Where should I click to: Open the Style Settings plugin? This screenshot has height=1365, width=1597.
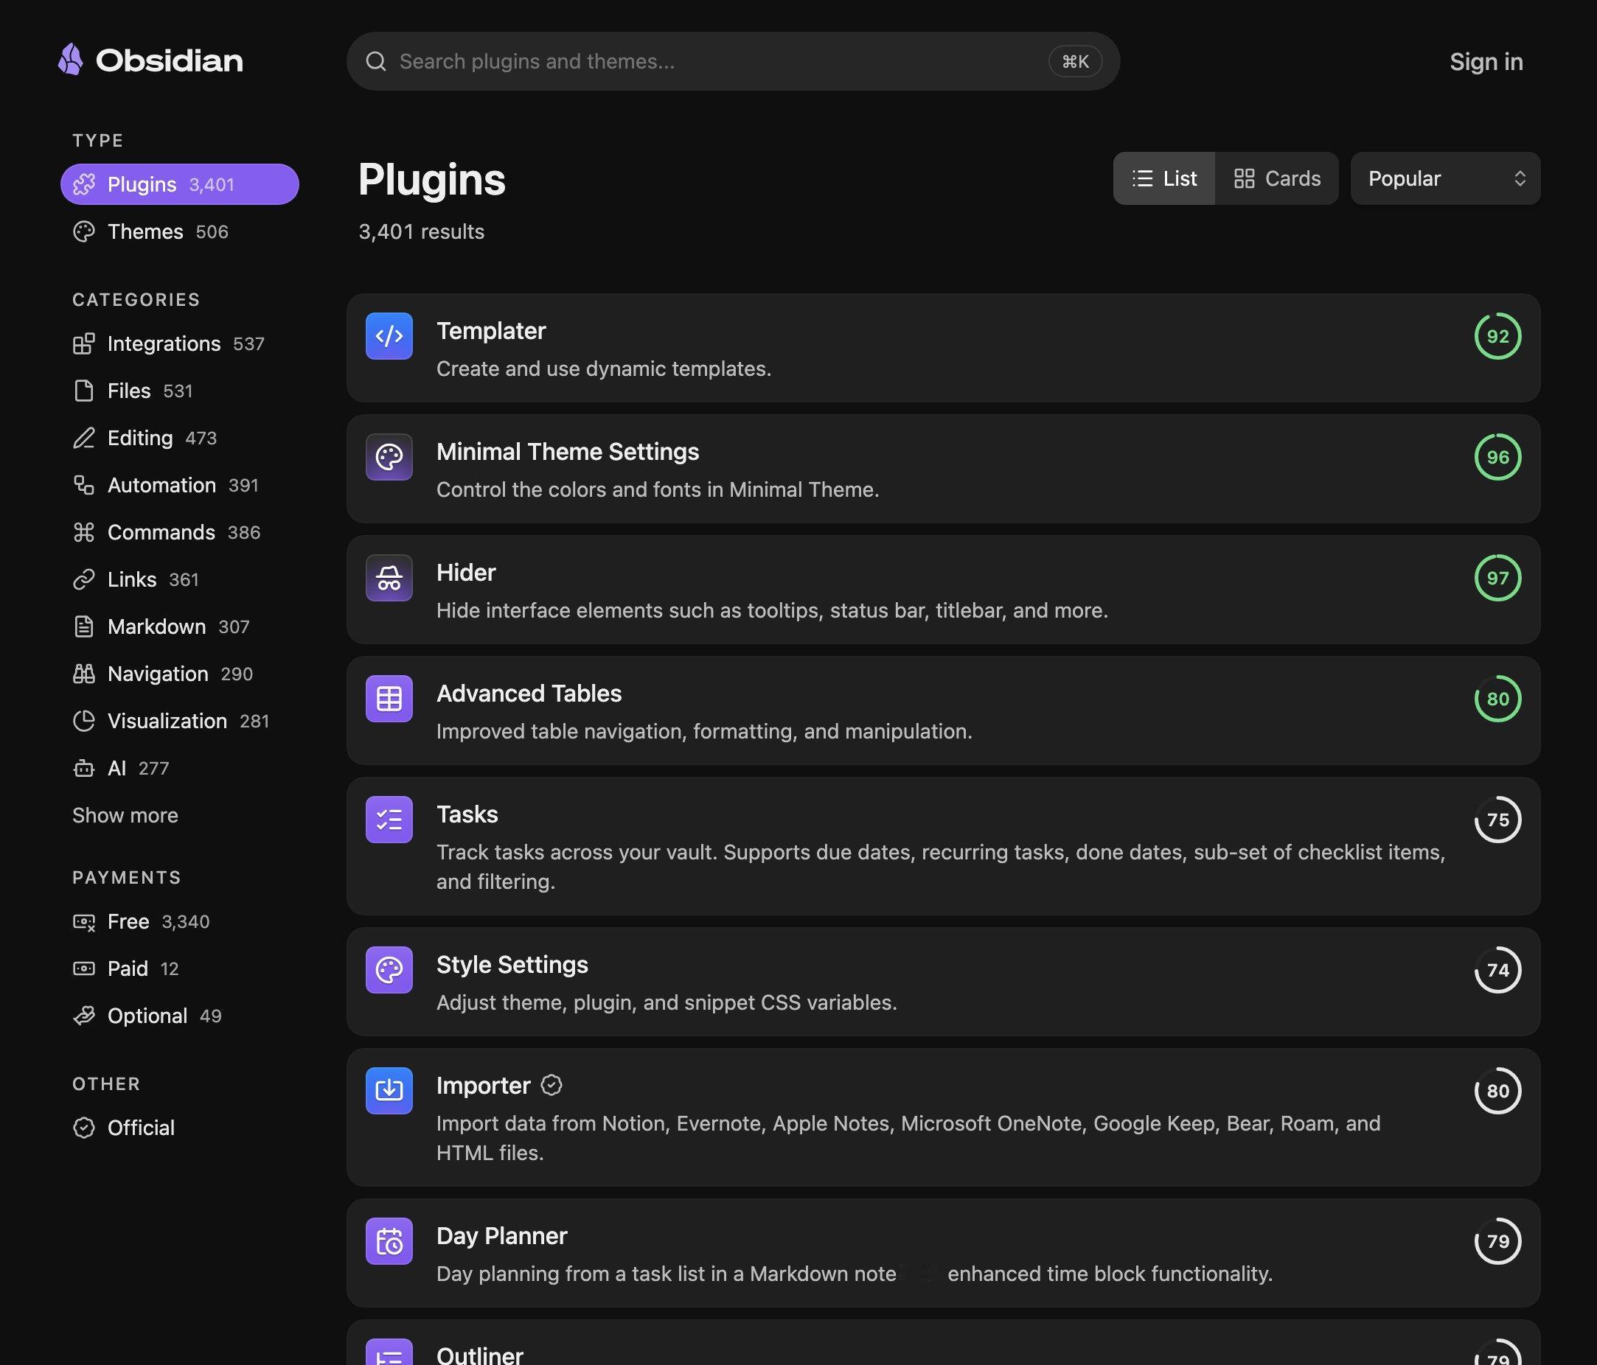click(x=944, y=982)
